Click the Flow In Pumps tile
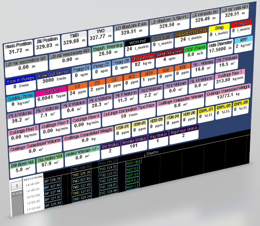Viewport: 260px width, 226px height. [21, 84]
